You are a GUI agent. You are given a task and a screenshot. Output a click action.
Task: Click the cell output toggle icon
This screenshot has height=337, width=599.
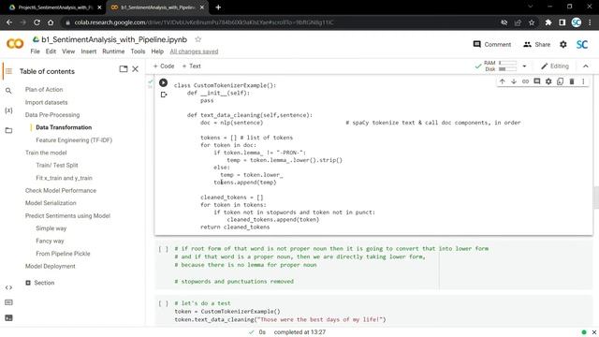tap(164, 95)
